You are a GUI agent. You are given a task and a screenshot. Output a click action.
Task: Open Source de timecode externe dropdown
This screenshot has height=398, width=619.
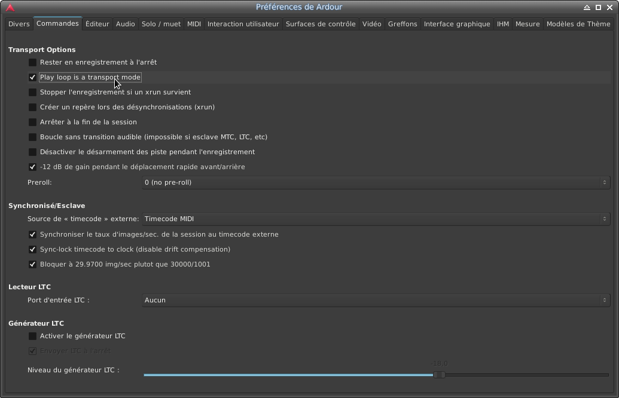[x=376, y=219]
